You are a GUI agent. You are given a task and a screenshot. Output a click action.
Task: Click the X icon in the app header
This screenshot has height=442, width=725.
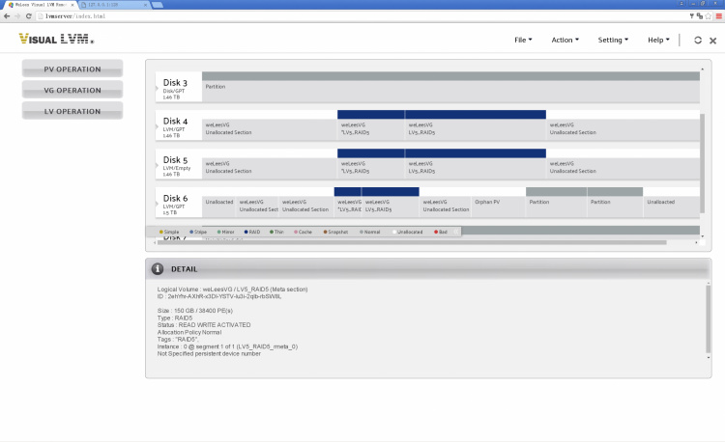point(713,41)
